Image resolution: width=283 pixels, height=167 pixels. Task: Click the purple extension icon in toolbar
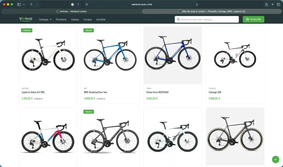pyautogui.click(x=78, y=4)
